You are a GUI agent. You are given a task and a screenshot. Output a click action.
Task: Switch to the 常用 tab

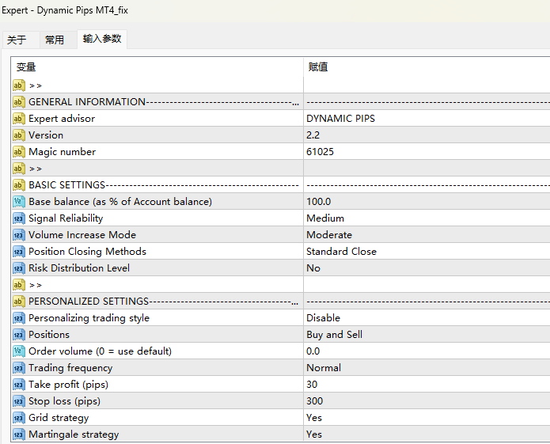(55, 40)
